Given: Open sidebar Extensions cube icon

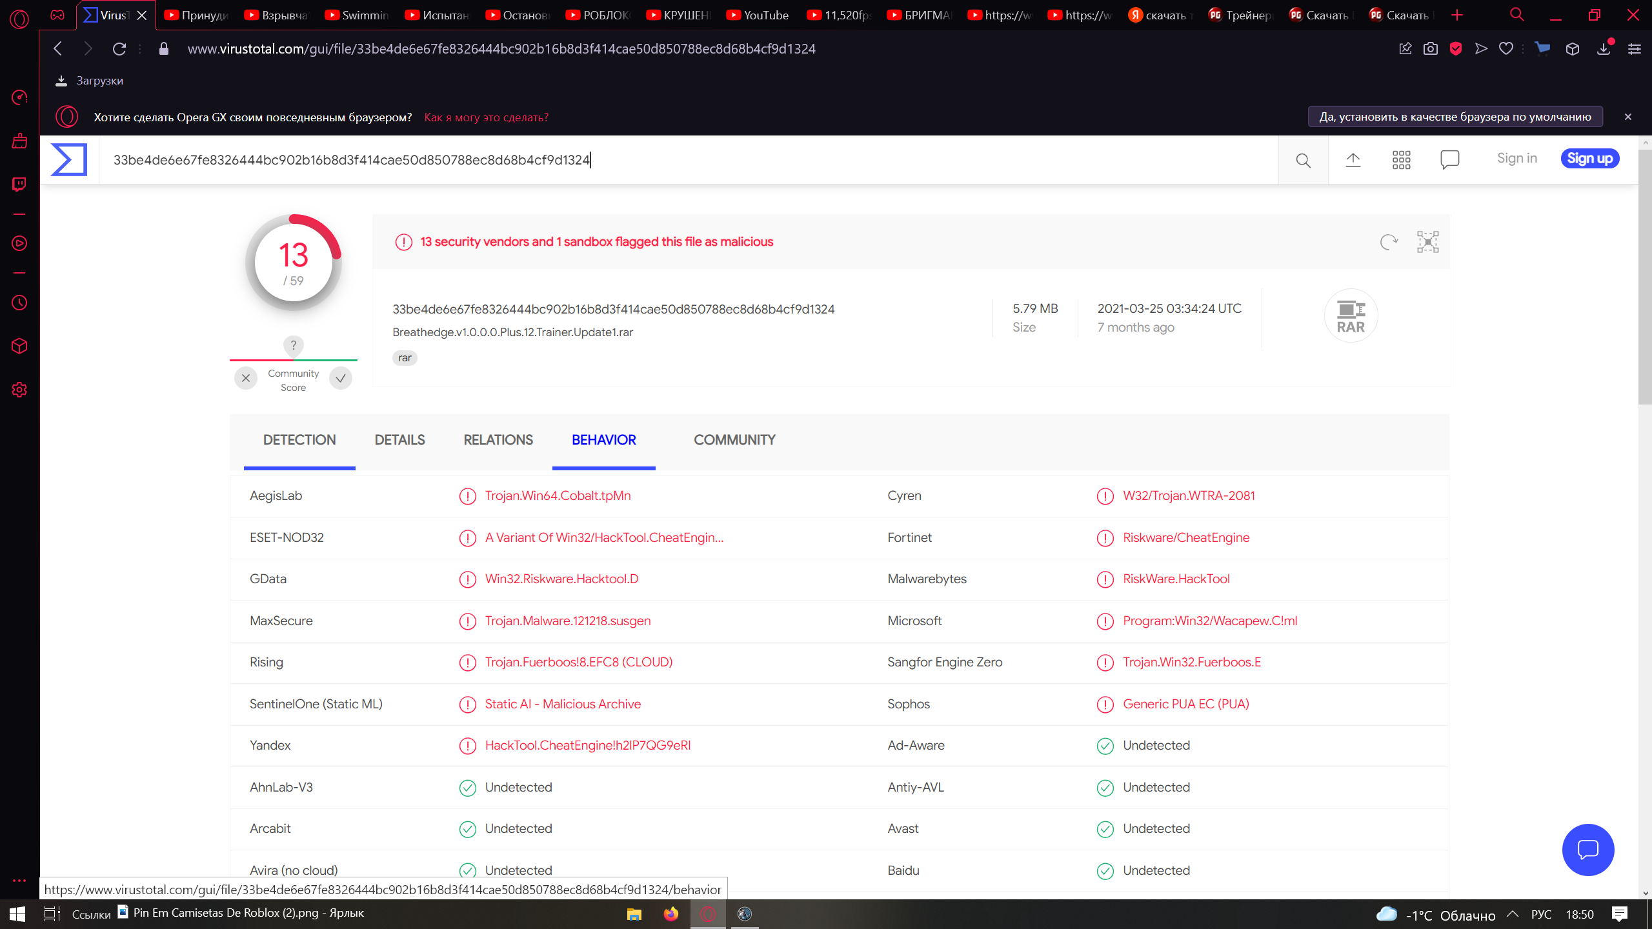Looking at the screenshot, I should 19,346.
